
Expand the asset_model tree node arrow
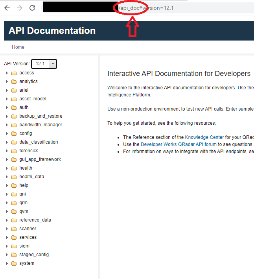7,99
